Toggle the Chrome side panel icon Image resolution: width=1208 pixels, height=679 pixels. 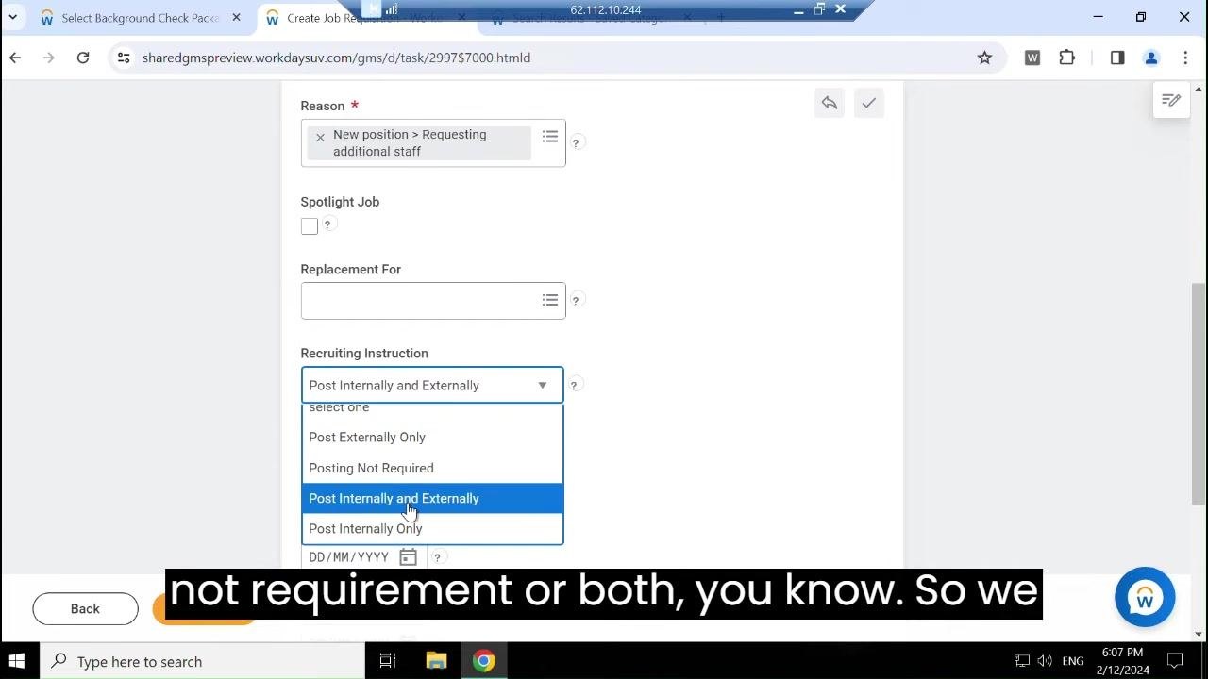coord(1117,58)
